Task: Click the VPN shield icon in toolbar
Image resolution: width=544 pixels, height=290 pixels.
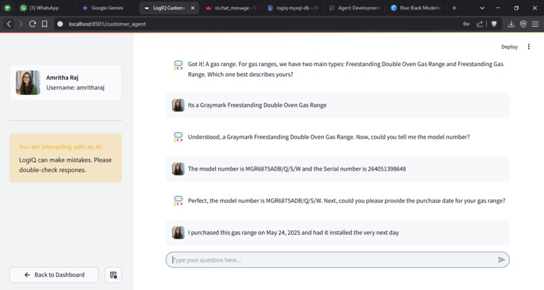Action: [x=523, y=24]
